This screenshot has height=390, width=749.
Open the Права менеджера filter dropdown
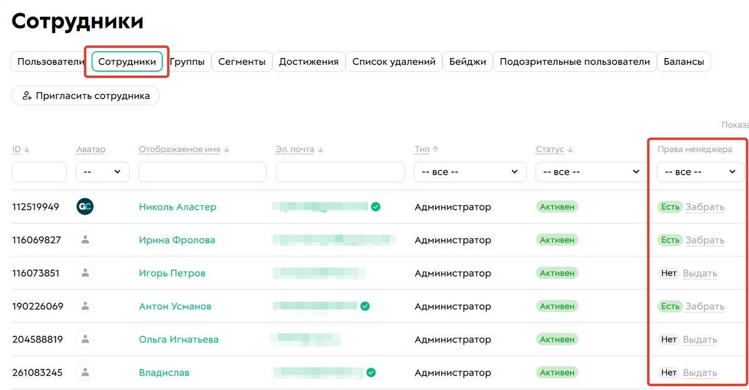(699, 172)
